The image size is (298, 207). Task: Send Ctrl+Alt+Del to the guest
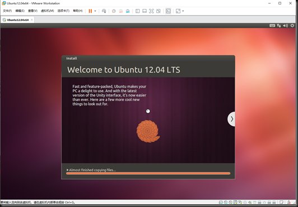pyautogui.click(x=104, y=11)
